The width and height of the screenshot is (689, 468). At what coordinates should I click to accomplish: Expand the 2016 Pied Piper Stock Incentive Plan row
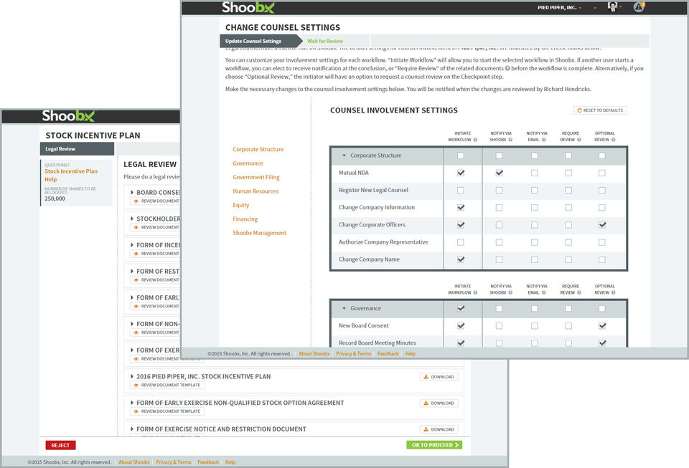(132, 377)
